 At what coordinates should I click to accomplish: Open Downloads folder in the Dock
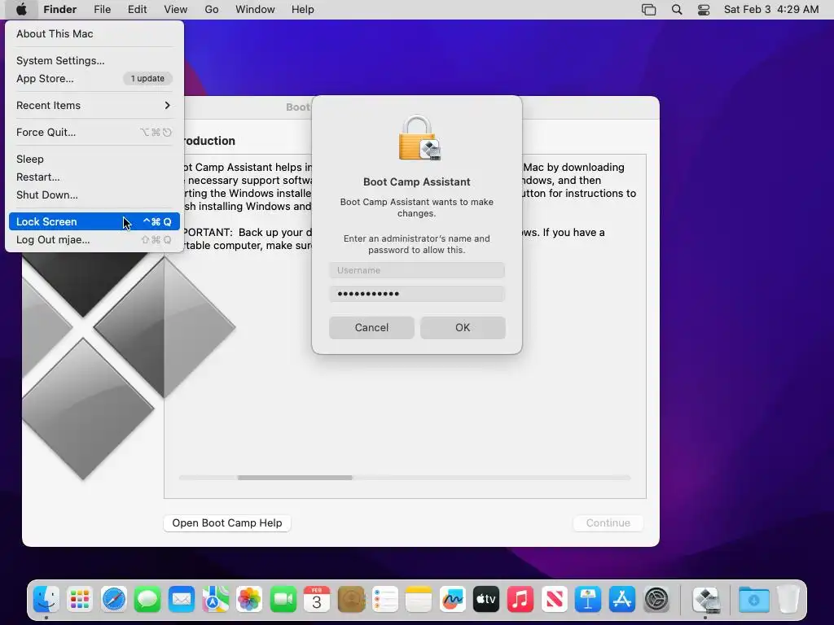(x=753, y=600)
